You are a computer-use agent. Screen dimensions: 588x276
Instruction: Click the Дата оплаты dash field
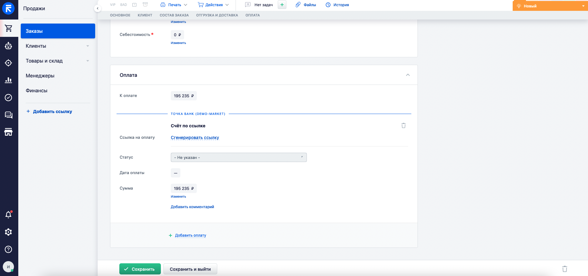click(x=175, y=173)
